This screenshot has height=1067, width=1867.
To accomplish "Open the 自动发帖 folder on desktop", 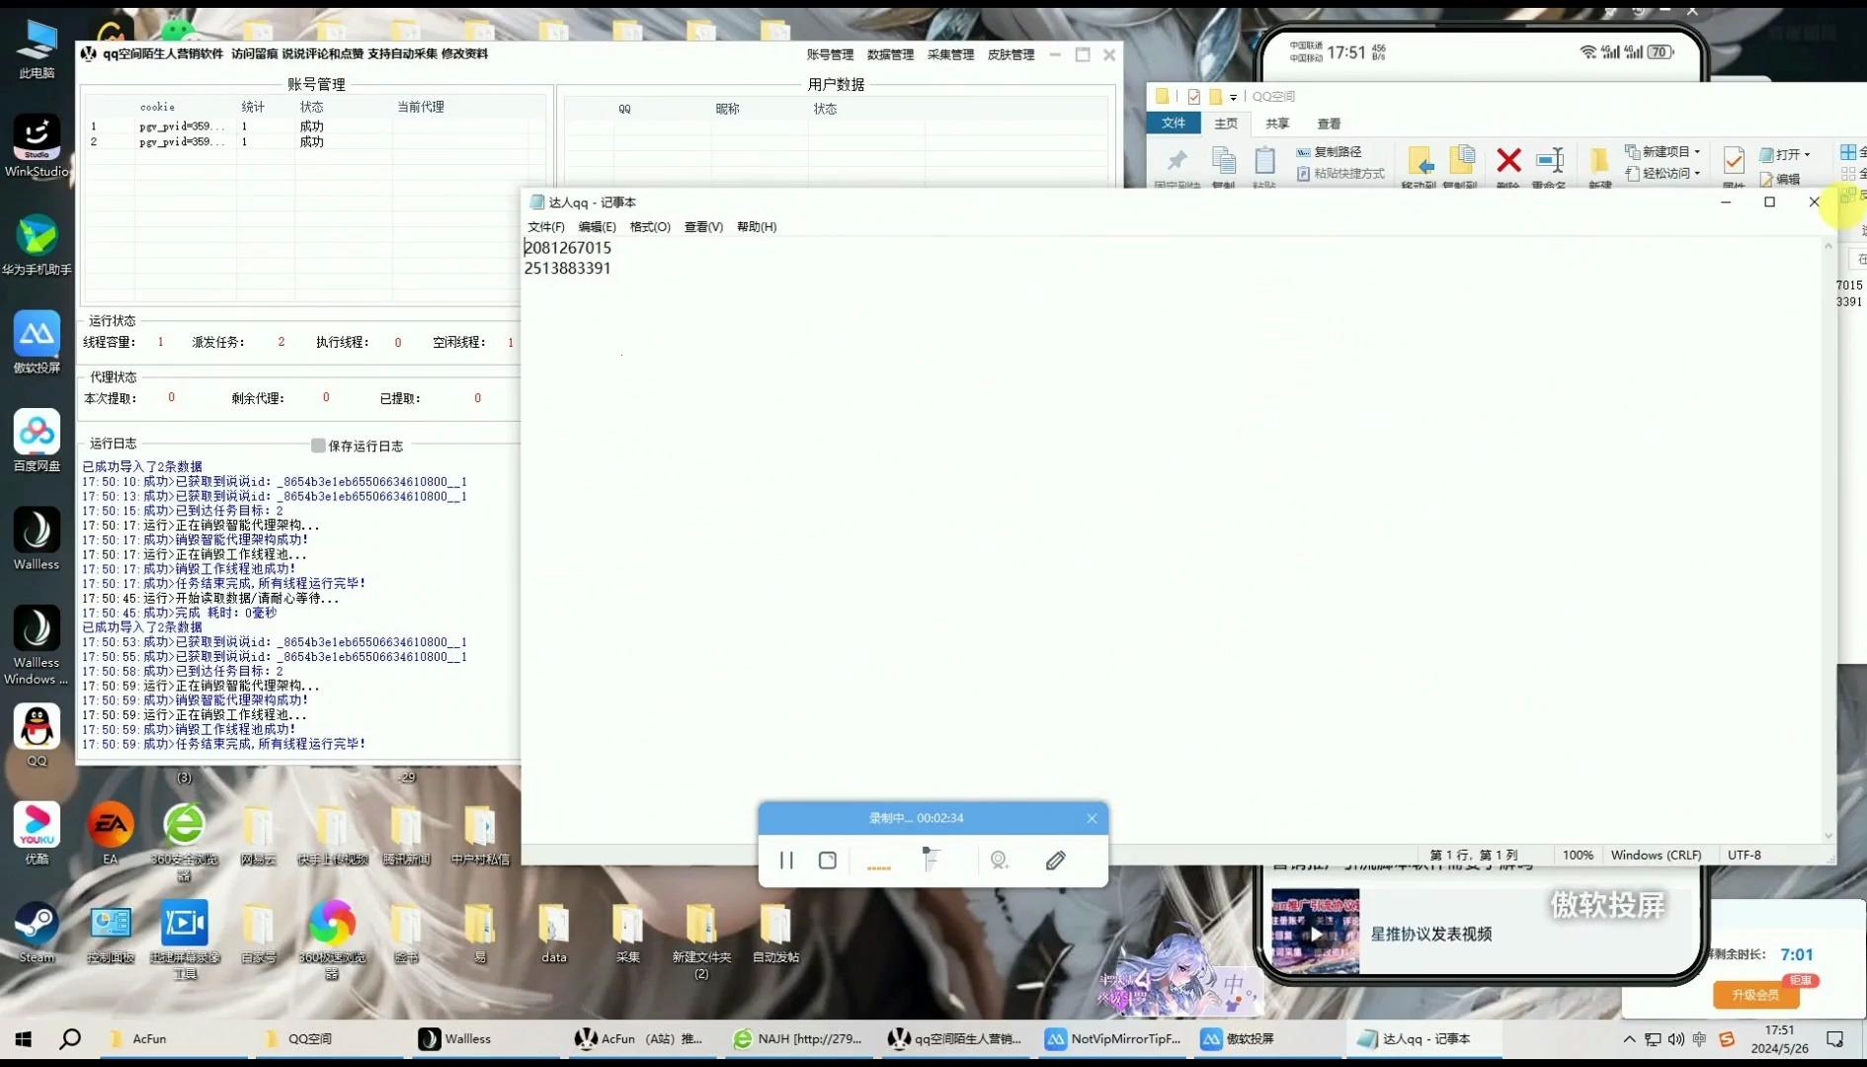I will pyautogui.click(x=775, y=932).
